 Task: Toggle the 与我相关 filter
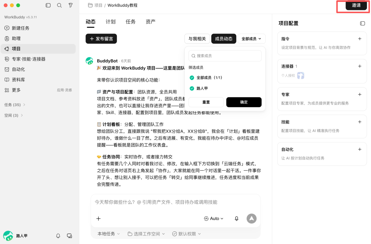pos(197,39)
